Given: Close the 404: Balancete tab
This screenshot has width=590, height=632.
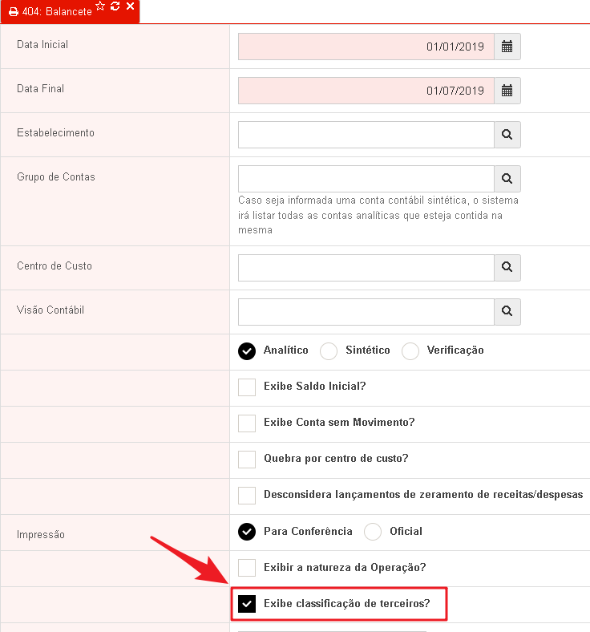Looking at the screenshot, I should (130, 6).
